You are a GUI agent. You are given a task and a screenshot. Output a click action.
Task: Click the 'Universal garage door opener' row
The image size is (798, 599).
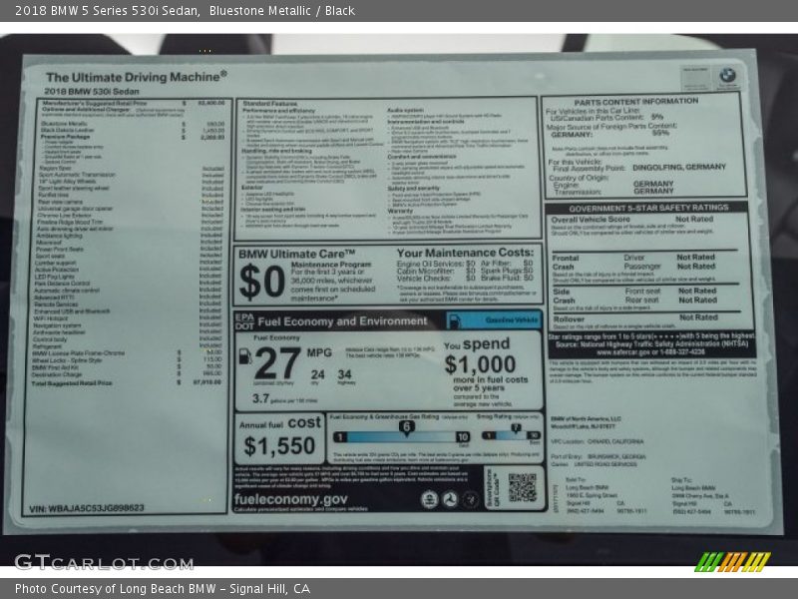pos(131,209)
